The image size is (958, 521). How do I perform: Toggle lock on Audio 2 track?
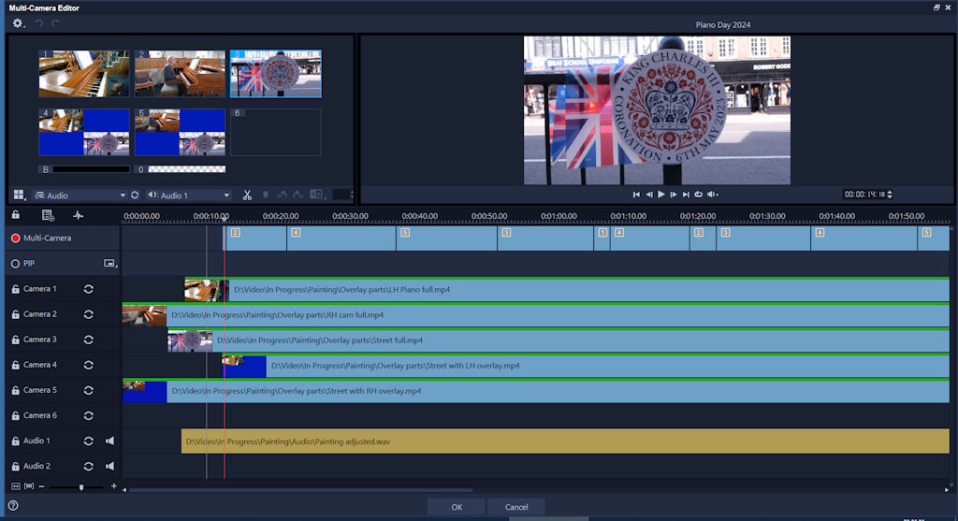[x=16, y=466]
